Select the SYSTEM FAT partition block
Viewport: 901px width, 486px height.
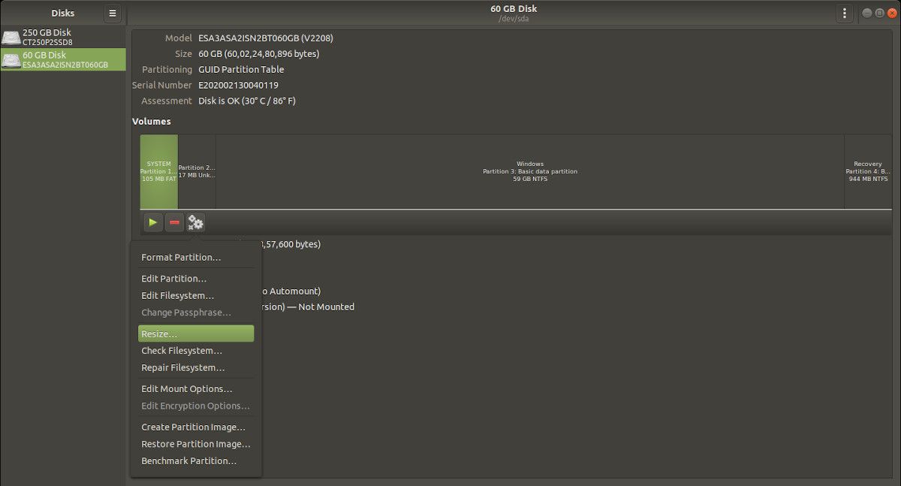(x=158, y=171)
